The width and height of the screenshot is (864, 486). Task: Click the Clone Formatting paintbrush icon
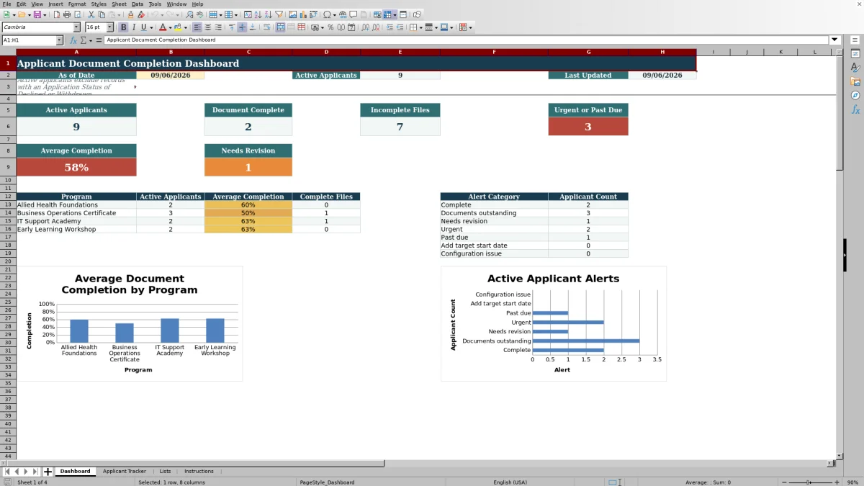[x=130, y=14]
